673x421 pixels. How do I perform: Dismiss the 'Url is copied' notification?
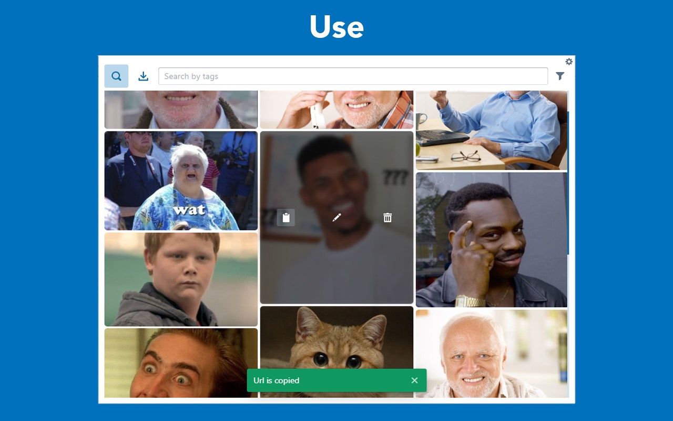point(414,380)
